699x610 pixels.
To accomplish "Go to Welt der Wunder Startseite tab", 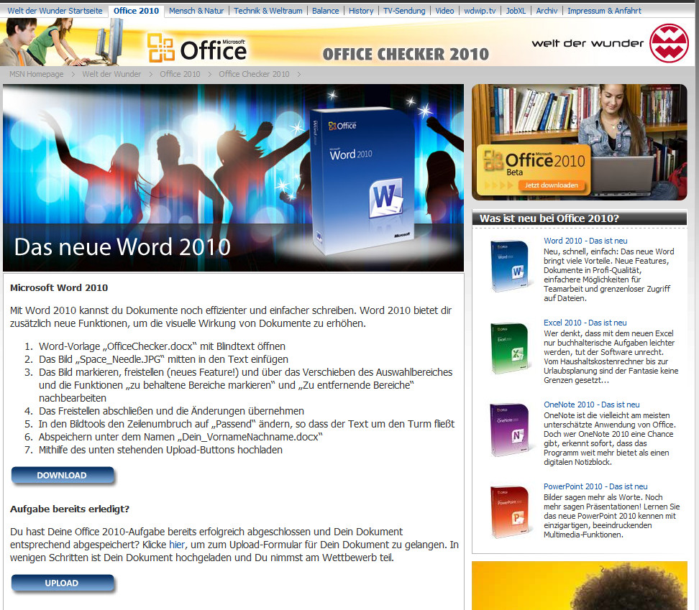I will pyautogui.click(x=55, y=11).
